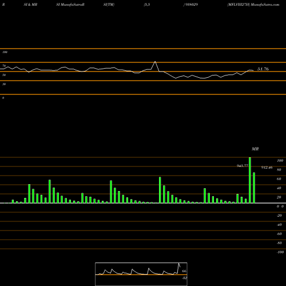The height and width of the screenshot is (286, 286).
Task: Click the 60 label on MR axis
Action: pyautogui.click(x=279, y=179)
